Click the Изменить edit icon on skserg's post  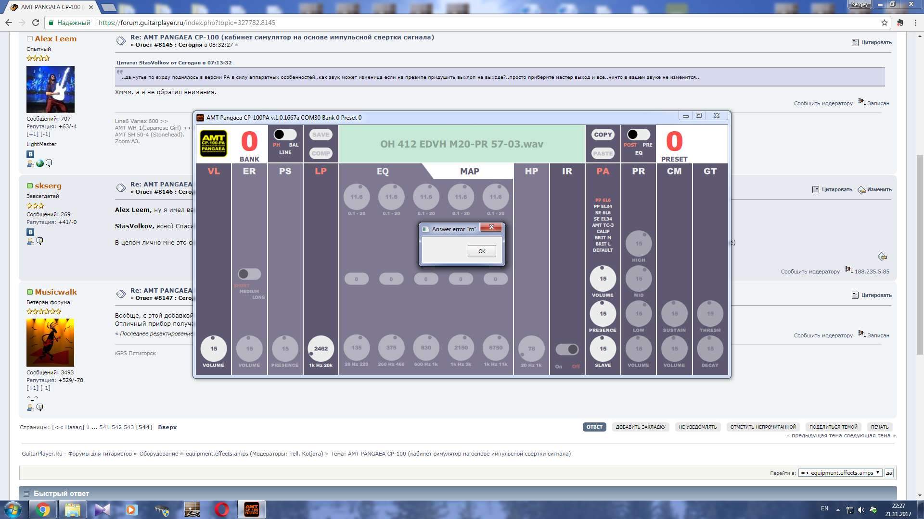click(x=862, y=190)
